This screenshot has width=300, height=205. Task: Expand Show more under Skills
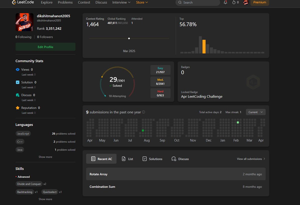click(45, 199)
